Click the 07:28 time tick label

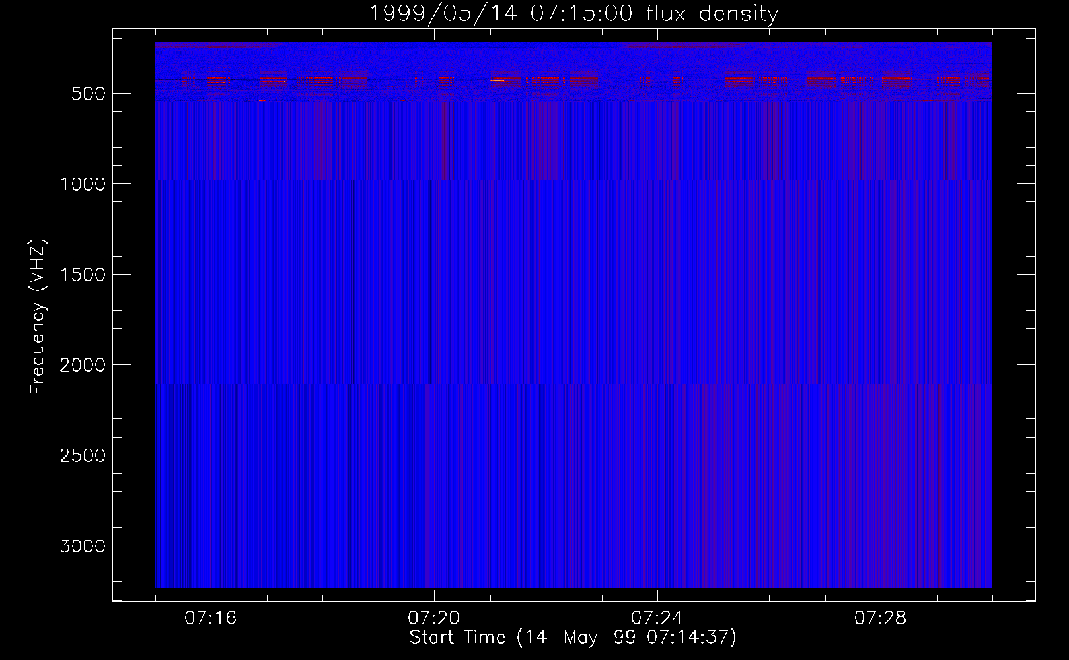pos(881,618)
